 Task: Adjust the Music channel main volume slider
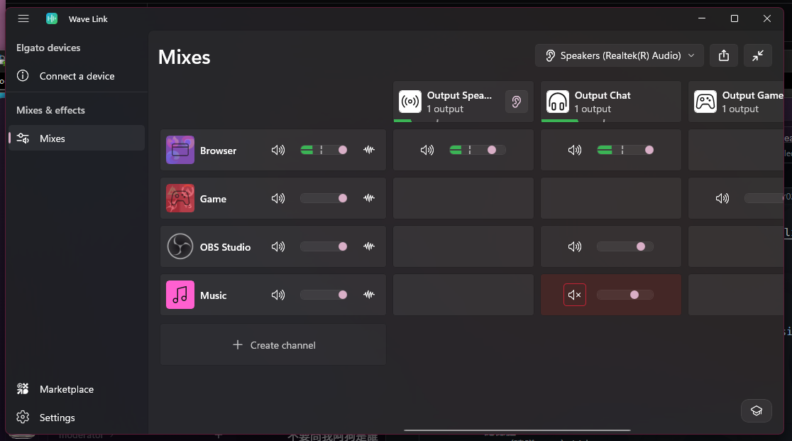click(x=324, y=295)
